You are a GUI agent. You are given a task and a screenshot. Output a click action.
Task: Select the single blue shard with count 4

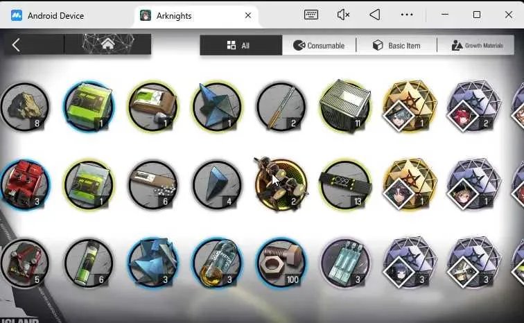[x=217, y=185]
